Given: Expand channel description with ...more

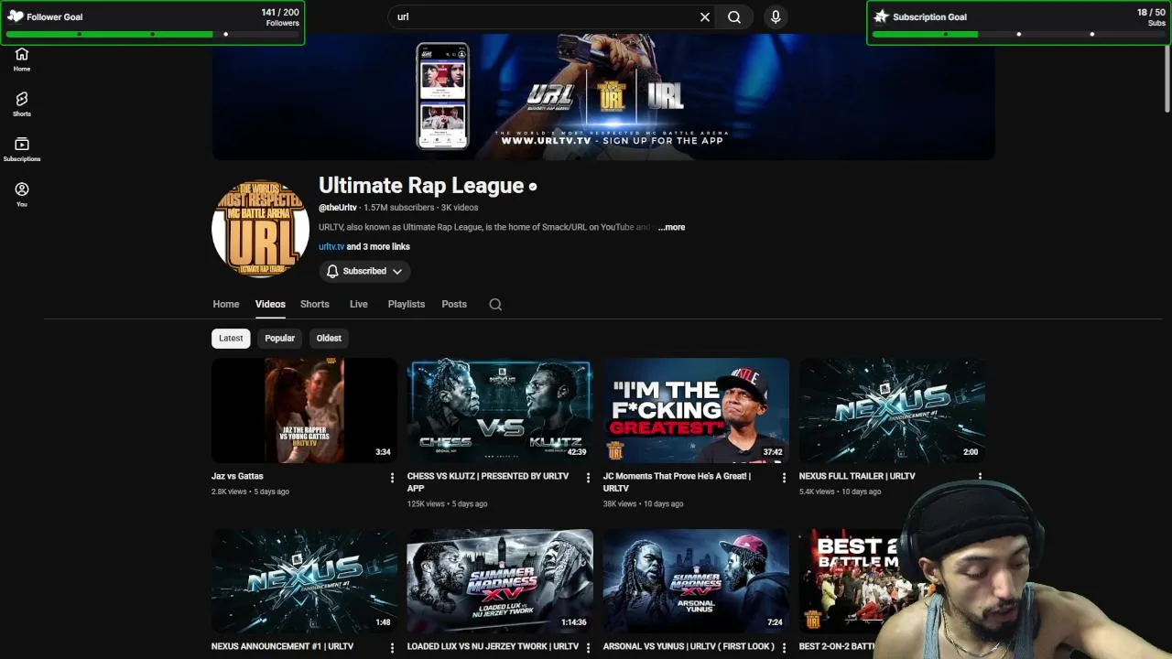Looking at the screenshot, I should [671, 227].
